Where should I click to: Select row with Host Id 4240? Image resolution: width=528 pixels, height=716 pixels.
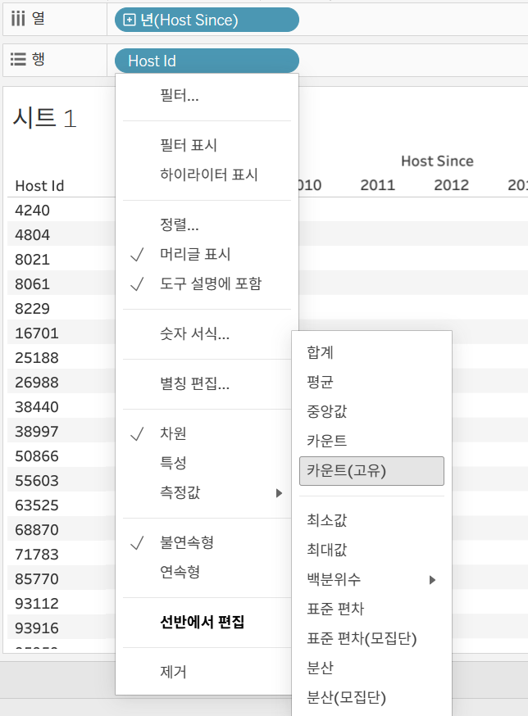(x=32, y=210)
